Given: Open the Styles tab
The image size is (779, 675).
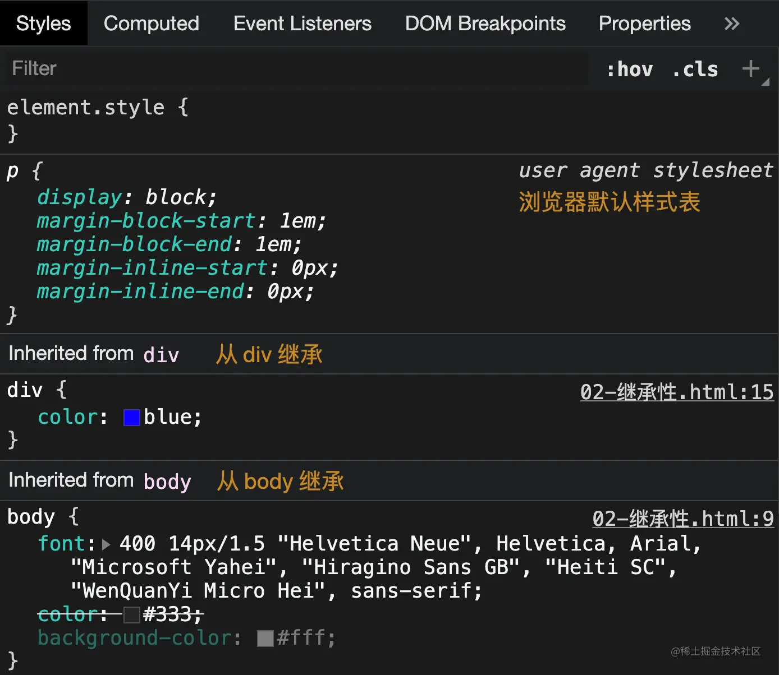Looking at the screenshot, I should [43, 24].
